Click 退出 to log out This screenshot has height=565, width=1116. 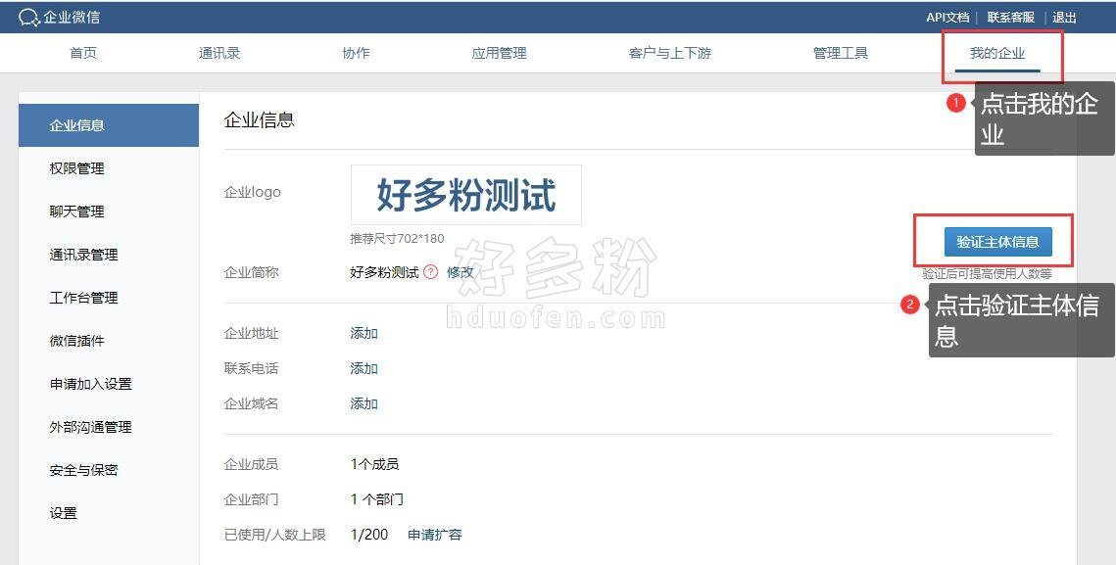[x=1064, y=17]
